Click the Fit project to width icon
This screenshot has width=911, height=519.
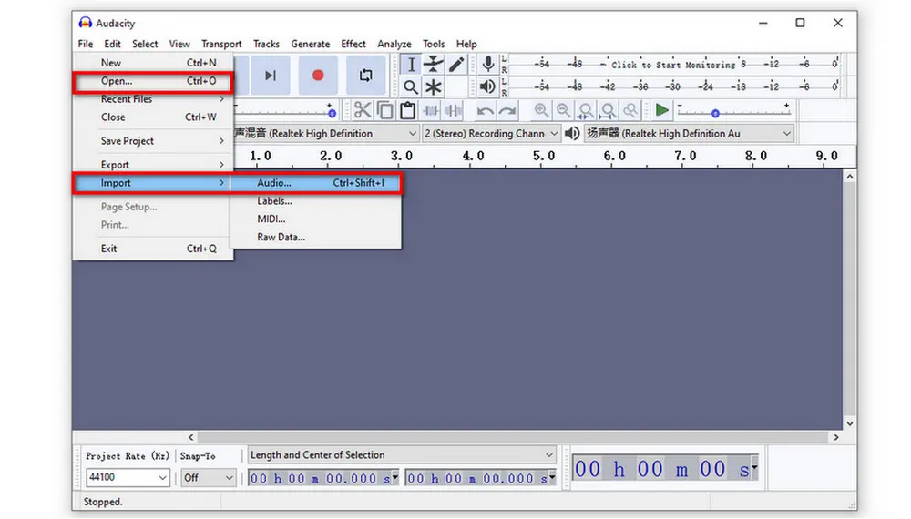(x=608, y=110)
